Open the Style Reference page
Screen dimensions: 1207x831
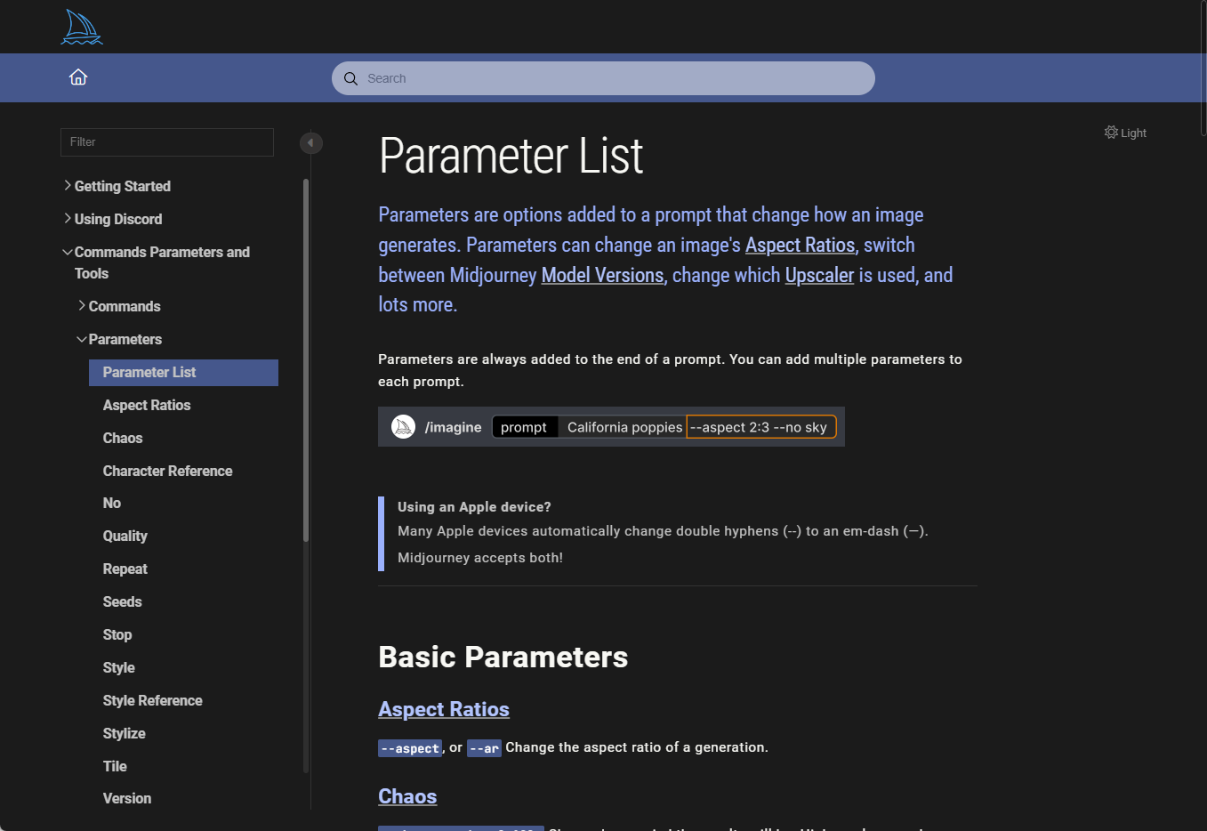point(153,700)
